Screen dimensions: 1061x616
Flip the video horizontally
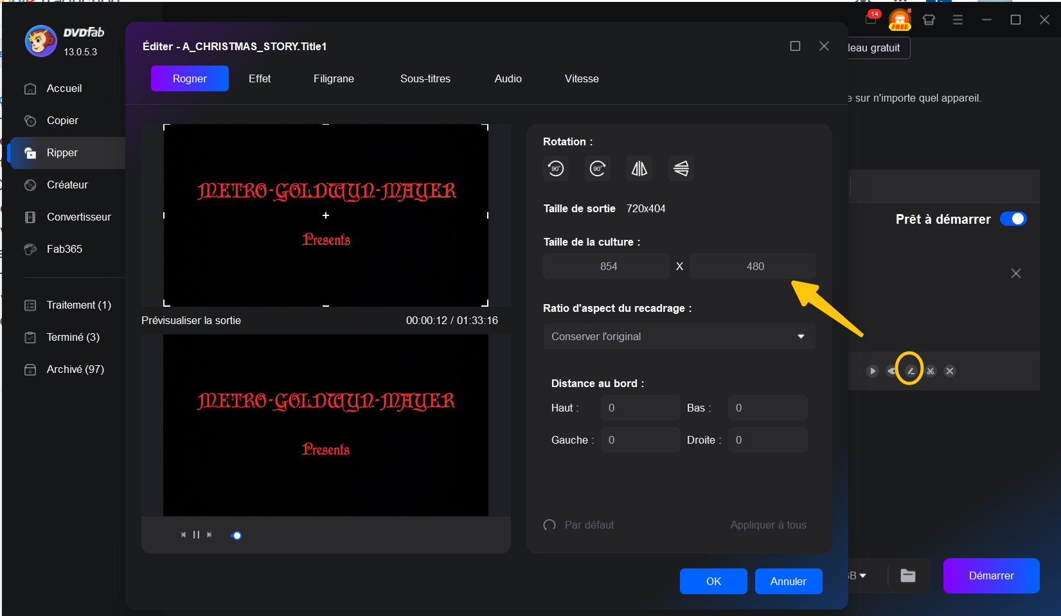[639, 168]
